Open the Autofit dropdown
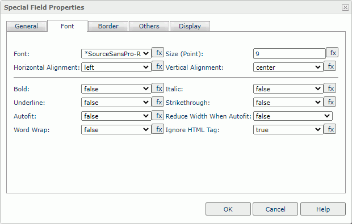352x224 pixels. [x=116, y=116]
